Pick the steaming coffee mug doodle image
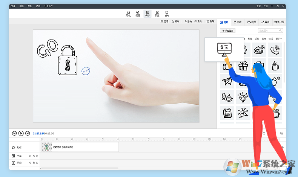The height and width of the screenshot is (177, 298). click(275, 66)
